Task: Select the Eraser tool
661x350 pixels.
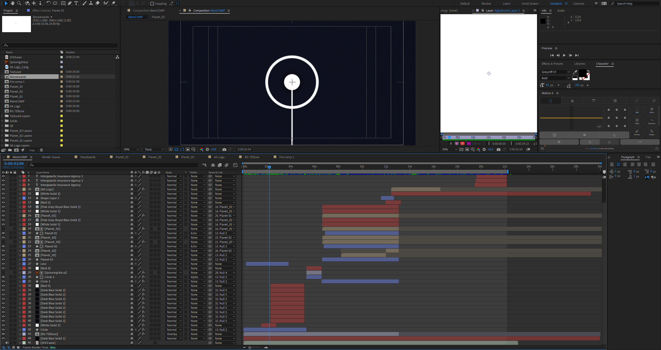Action: tap(97, 3)
